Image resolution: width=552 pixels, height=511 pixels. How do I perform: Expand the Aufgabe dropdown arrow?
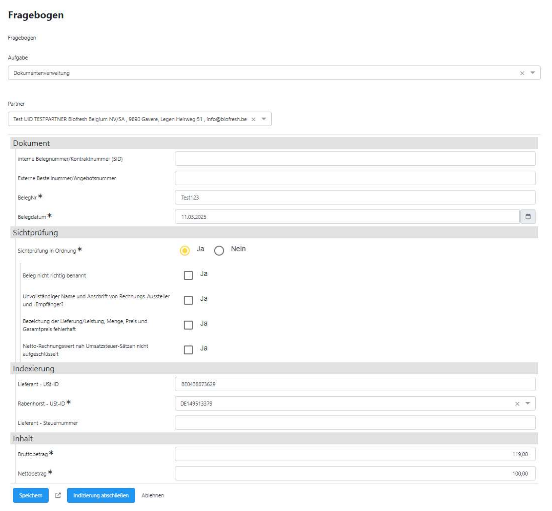tap(532, 73)
